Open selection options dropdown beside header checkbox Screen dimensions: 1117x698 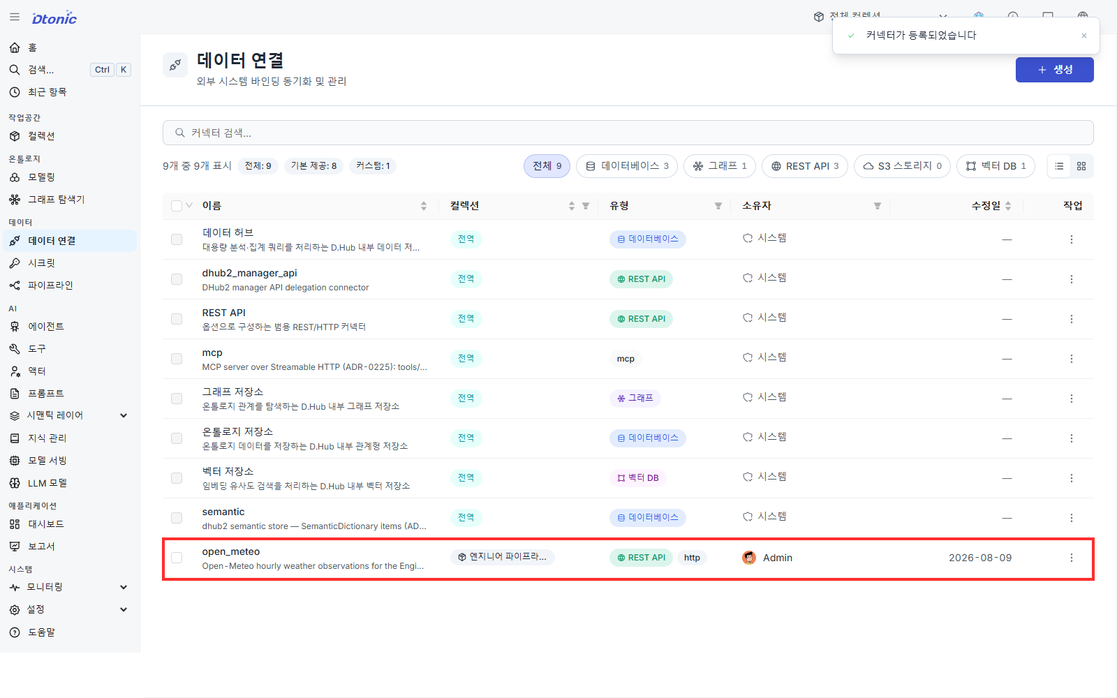tap(189, 205)
